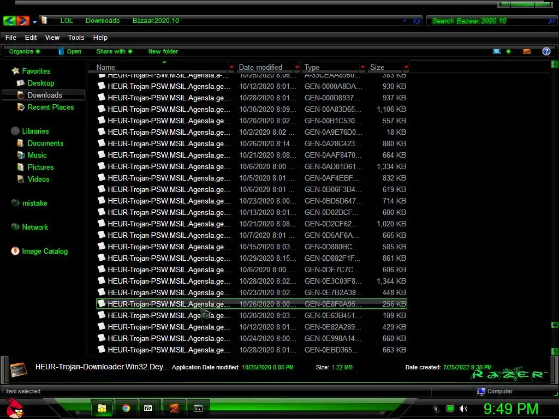Image resolution: width=559 pixels, height=419 pixels.
Task: Open the address bar history dropdown
Action: [x=405, y=21]
